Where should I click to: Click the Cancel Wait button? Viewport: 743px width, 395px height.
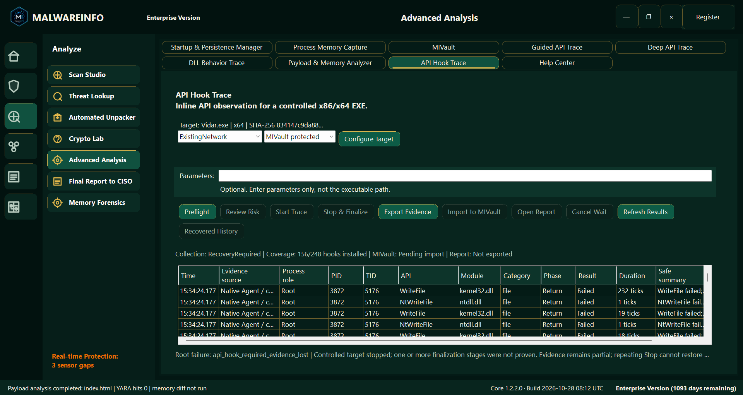point(589,212)
